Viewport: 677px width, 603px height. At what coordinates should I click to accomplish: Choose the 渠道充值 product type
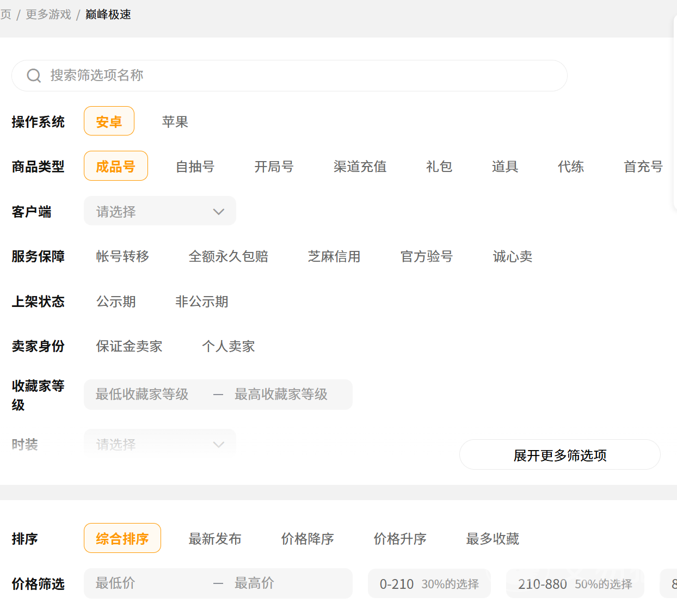[x=360, y=167]
